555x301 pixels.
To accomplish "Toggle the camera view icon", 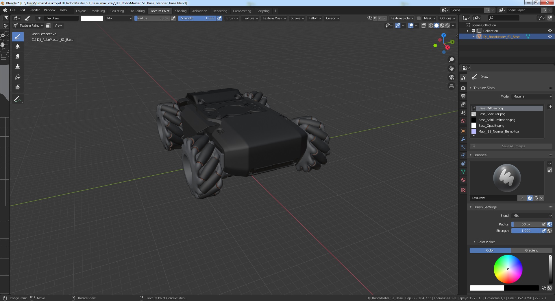I will (452, 77).
